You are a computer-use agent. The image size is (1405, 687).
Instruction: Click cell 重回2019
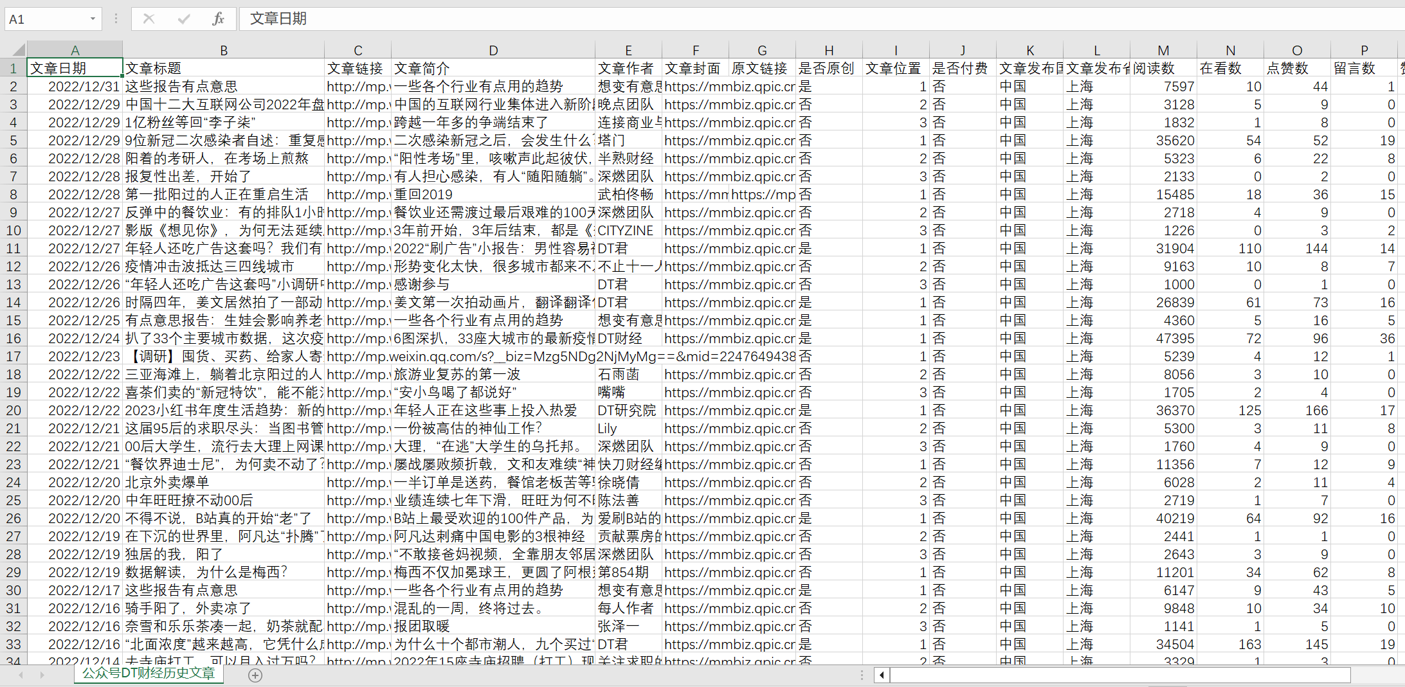pos(493,194)
